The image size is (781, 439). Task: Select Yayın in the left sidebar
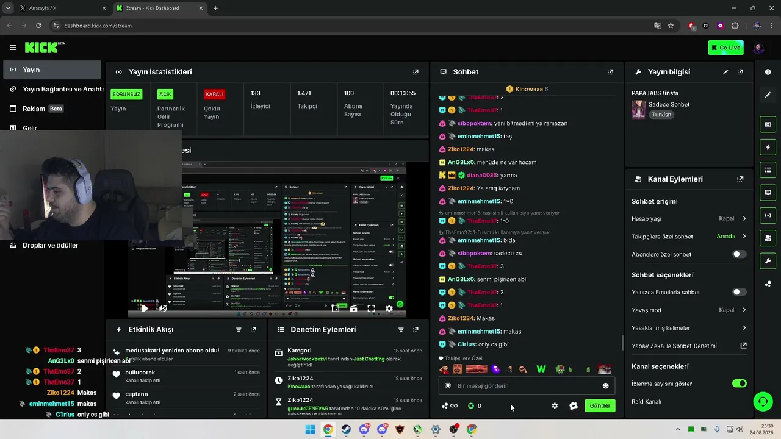(x=52, y=70)
